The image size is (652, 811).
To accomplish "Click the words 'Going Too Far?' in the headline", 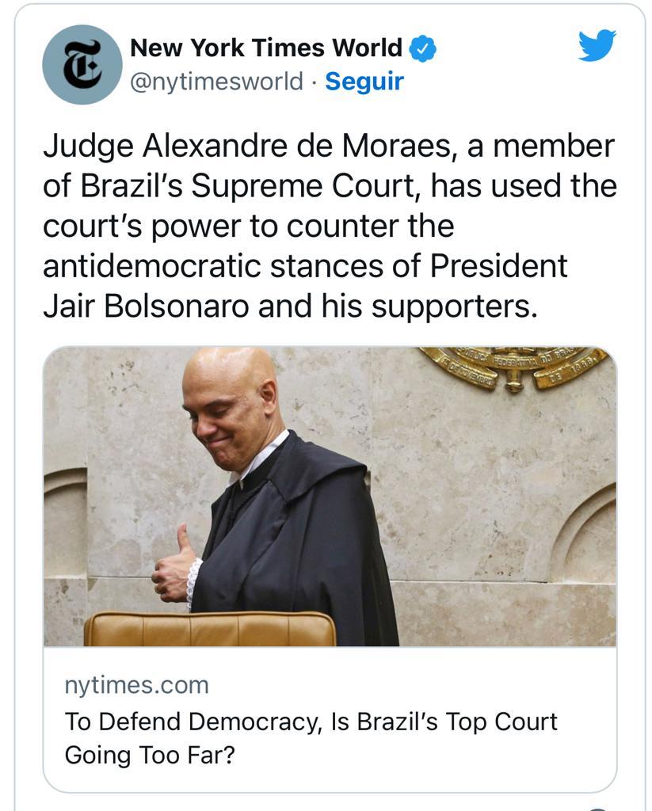I will [150, 755].
